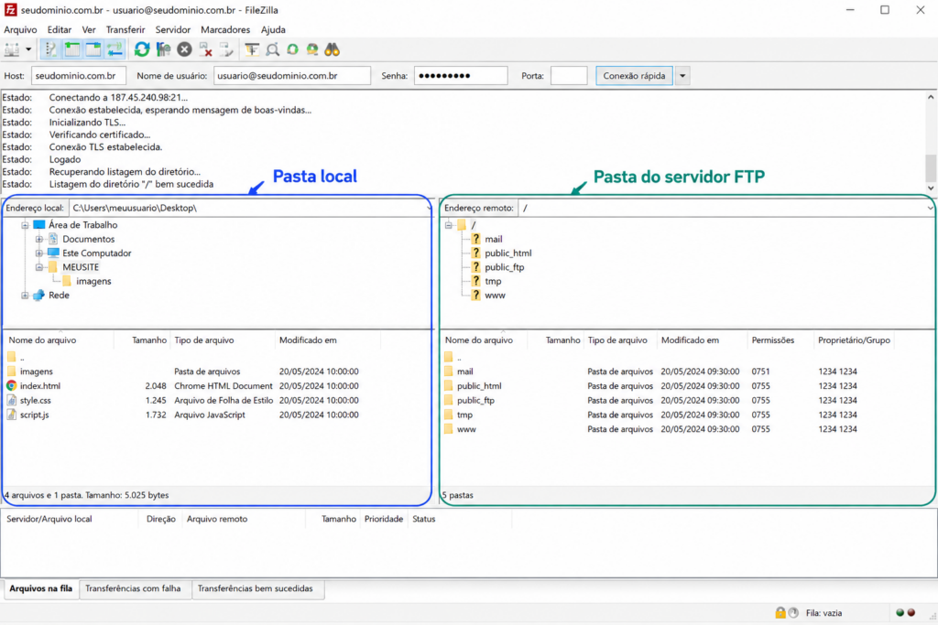
Task: Toggle synchronized browsing icon
Action: [292, 50]
